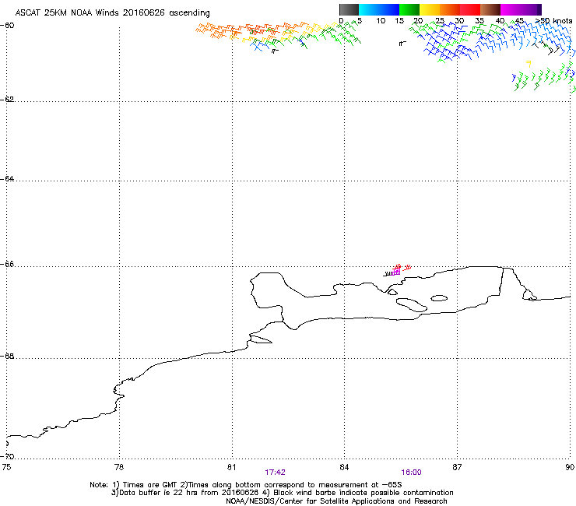The height and width of the screenshot is (506, 576).
Task: Click the legend label '25' knots
Action: (439, 21)
